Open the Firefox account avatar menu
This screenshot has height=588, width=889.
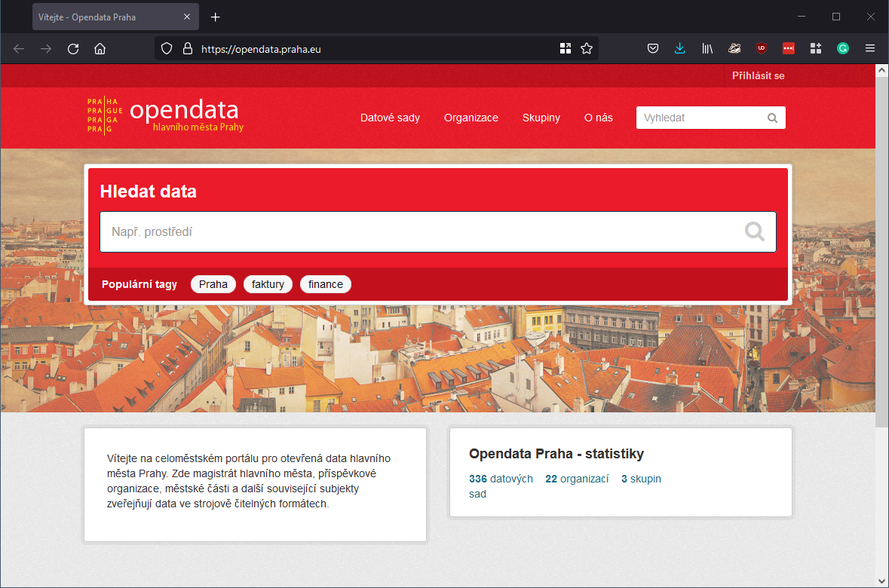point(566,48)
